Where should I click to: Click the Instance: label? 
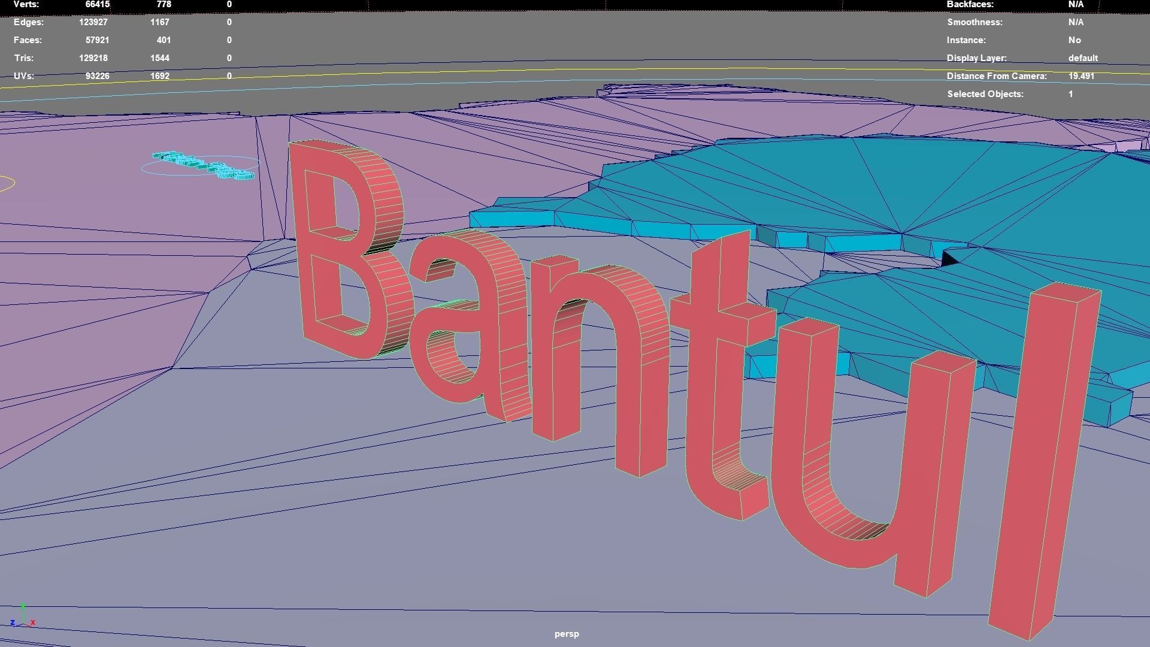point(966,40)
